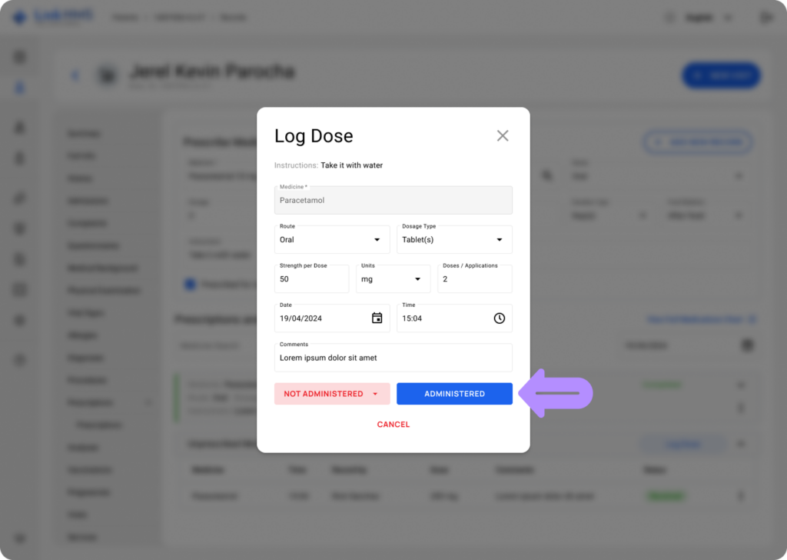Click the patient avatar next to Jerel Kevin Parocha
The image size is (787, 560).
point(108,75)
